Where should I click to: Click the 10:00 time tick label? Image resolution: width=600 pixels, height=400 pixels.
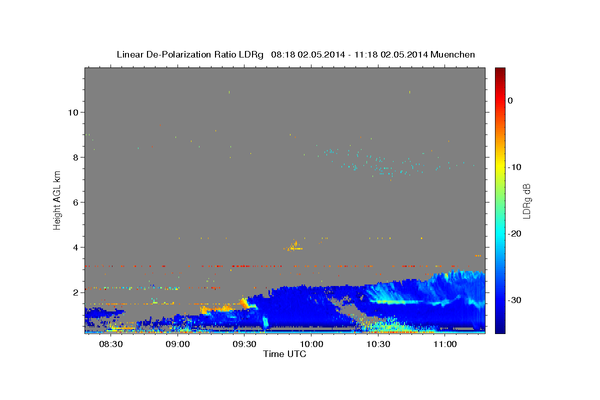[x=311, y=344]
